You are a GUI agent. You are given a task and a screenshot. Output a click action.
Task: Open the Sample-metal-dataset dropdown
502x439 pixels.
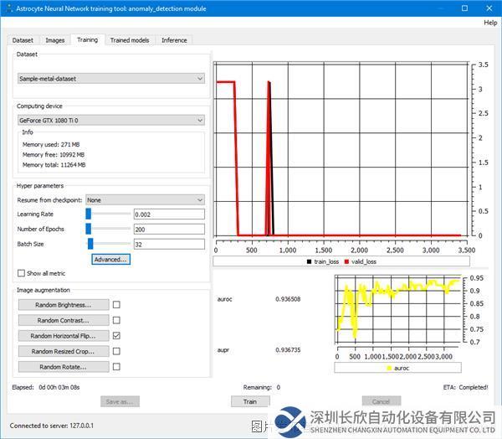click(x=111, y=78)
